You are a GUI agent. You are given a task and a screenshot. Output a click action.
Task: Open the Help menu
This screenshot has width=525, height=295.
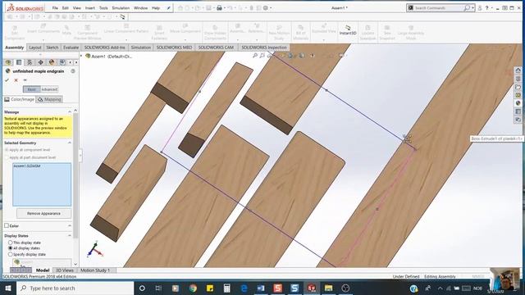156,8
